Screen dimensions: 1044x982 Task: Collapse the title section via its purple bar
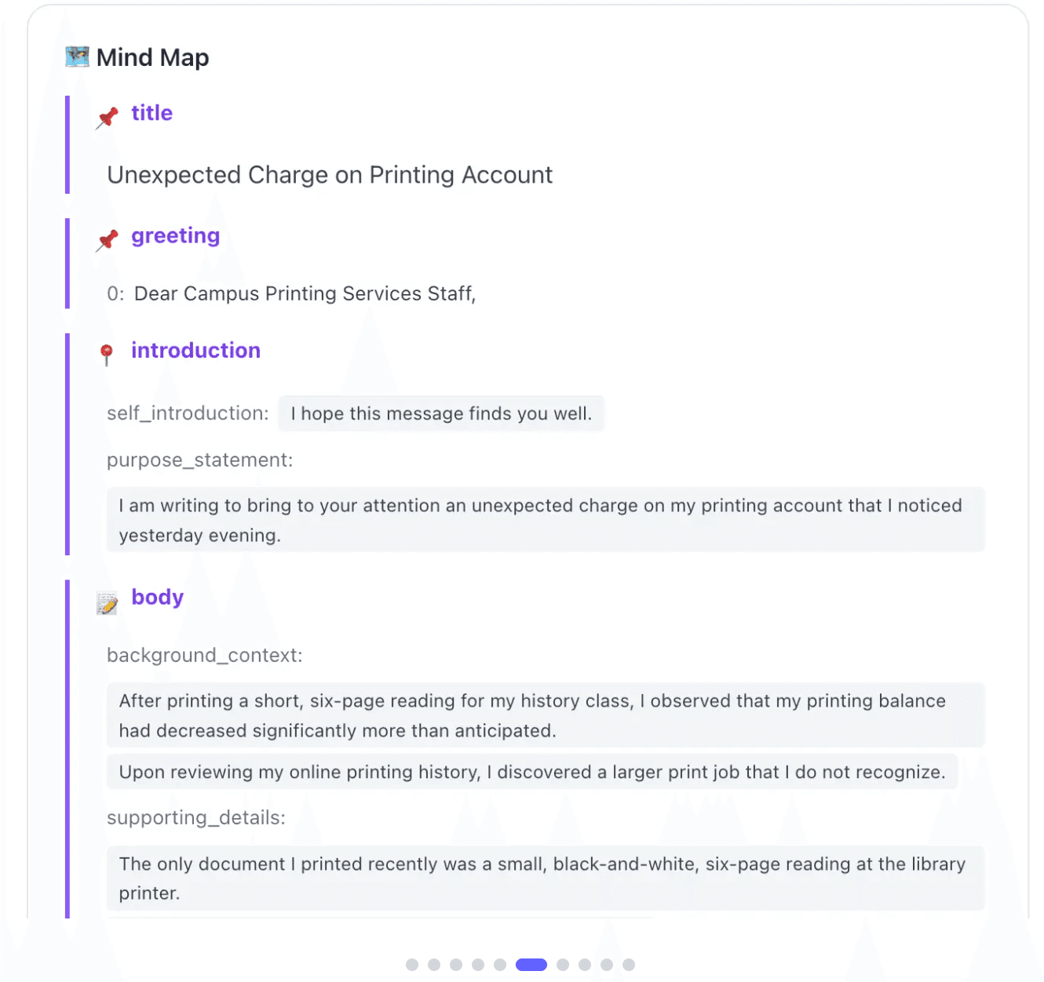click(66, 145)
